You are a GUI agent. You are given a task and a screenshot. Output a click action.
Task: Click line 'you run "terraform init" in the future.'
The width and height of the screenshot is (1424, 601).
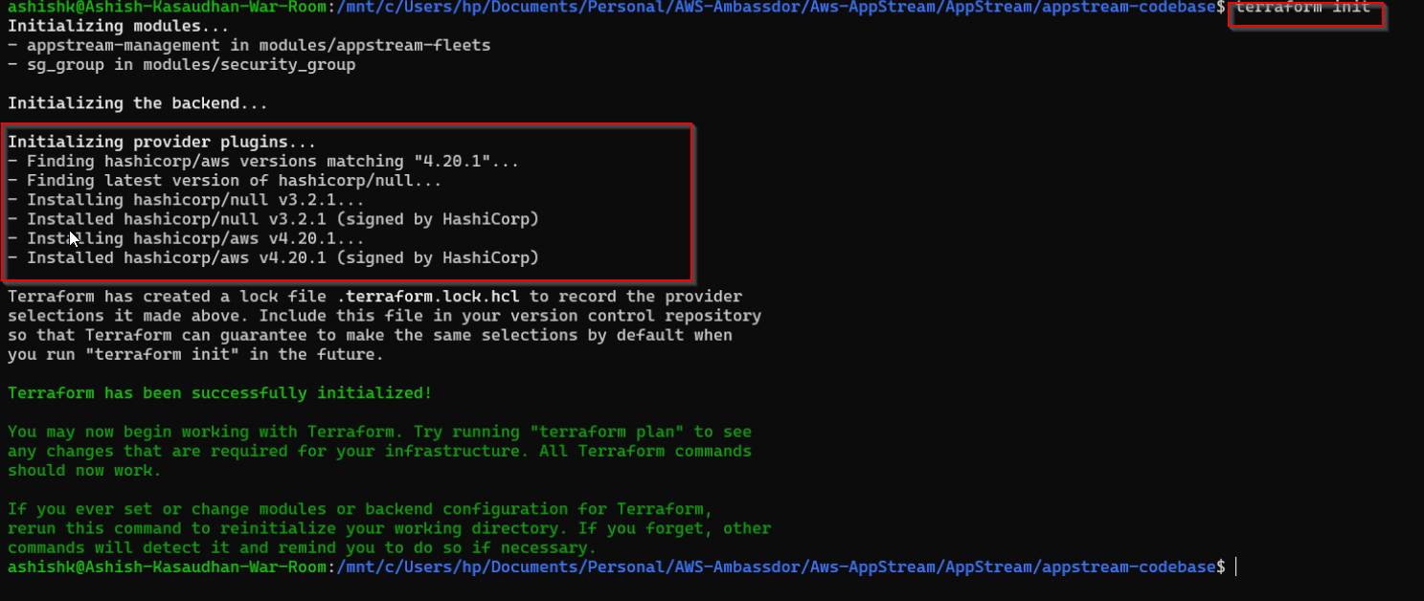(195, 354)
